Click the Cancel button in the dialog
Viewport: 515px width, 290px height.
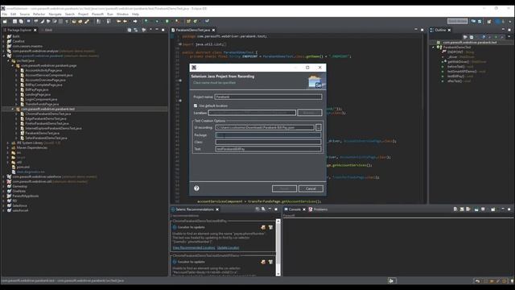point(311,188)
